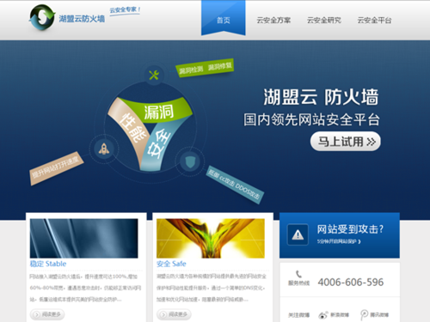
Task: Open the Stable card blue thumbnail
Action: click(84, 238)
